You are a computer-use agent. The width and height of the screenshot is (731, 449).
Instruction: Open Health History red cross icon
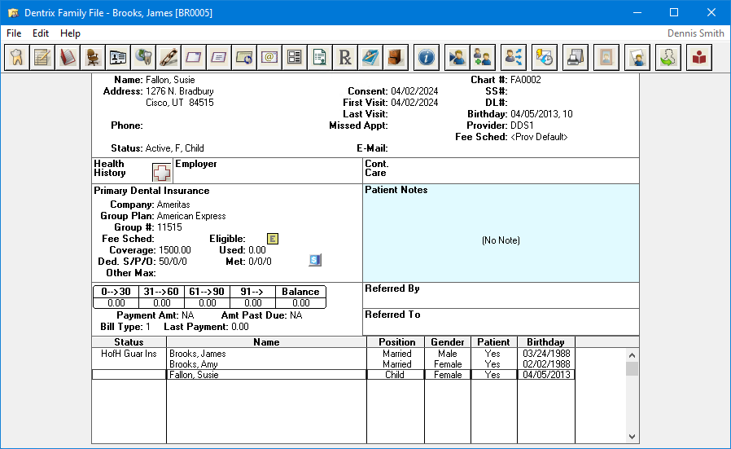tap(162, 172)
